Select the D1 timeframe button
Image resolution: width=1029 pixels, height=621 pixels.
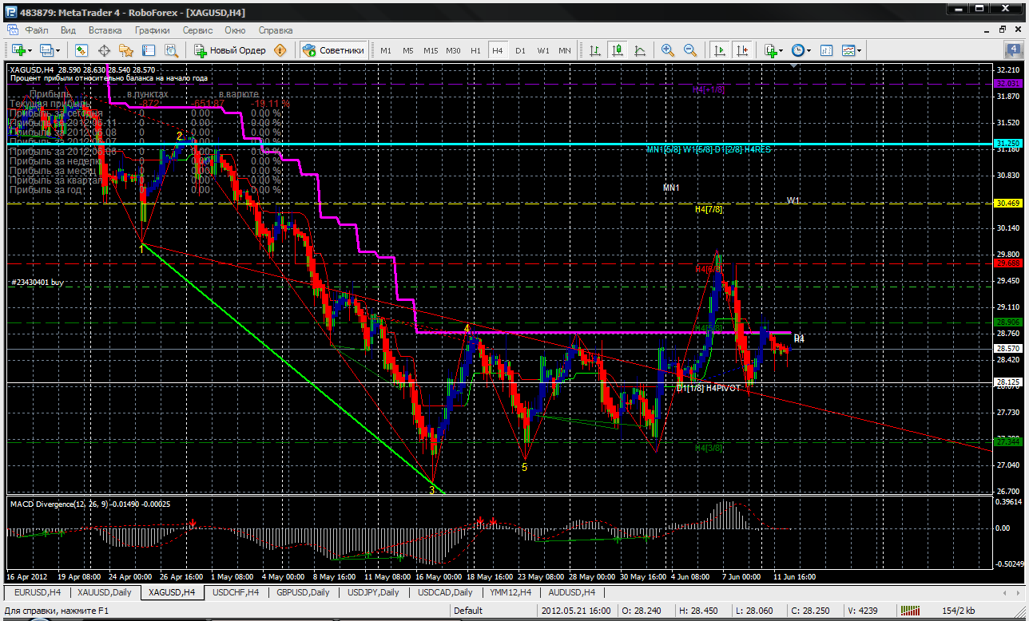[520, 50]
